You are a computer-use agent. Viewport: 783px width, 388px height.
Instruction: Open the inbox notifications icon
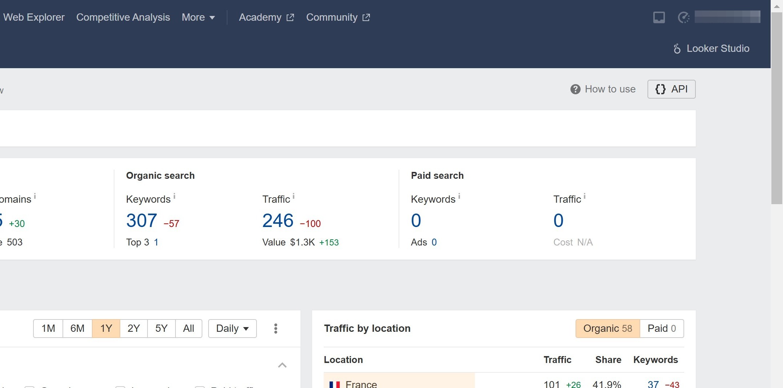click(659, 17)
